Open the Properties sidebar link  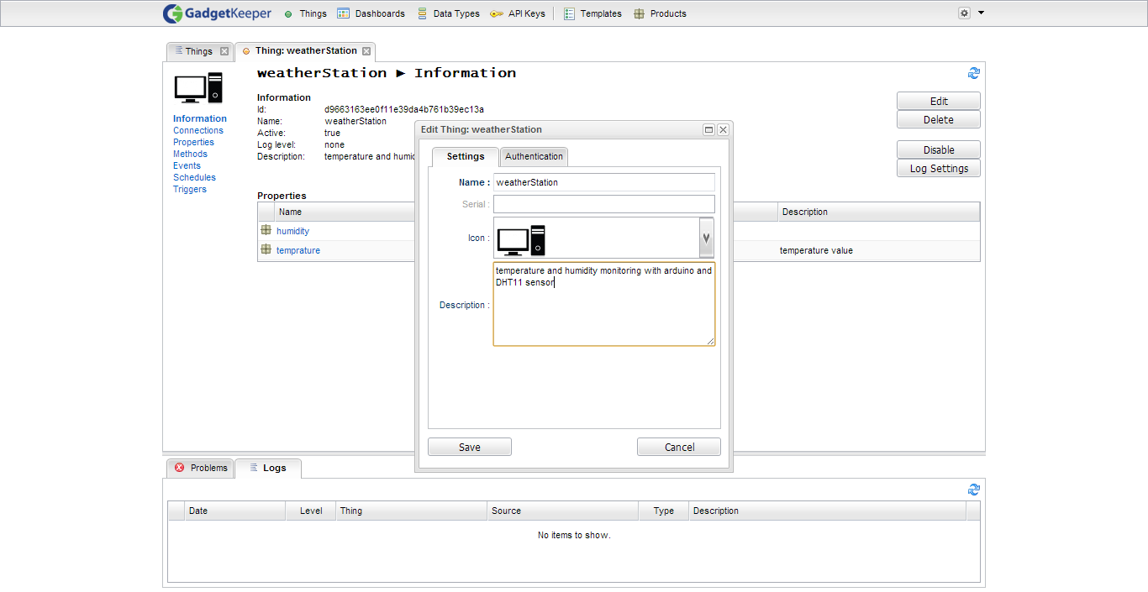click(x=193, y=142)
